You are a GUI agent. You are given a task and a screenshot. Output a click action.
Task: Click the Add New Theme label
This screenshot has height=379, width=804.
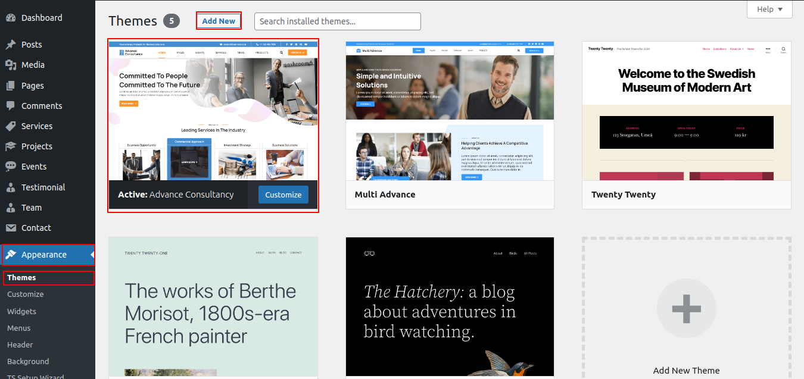(686, 371)
